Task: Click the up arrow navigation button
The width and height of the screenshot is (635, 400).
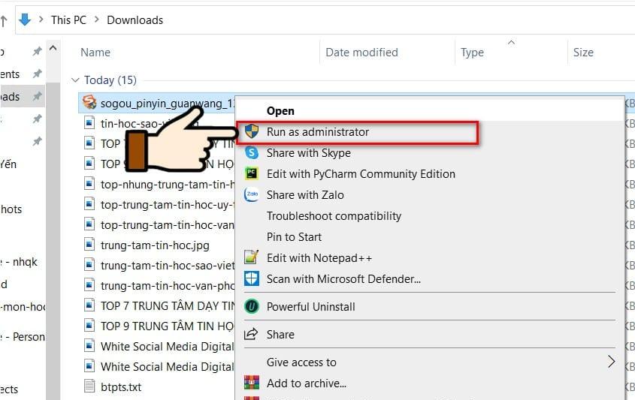Action: click(4, 20)
